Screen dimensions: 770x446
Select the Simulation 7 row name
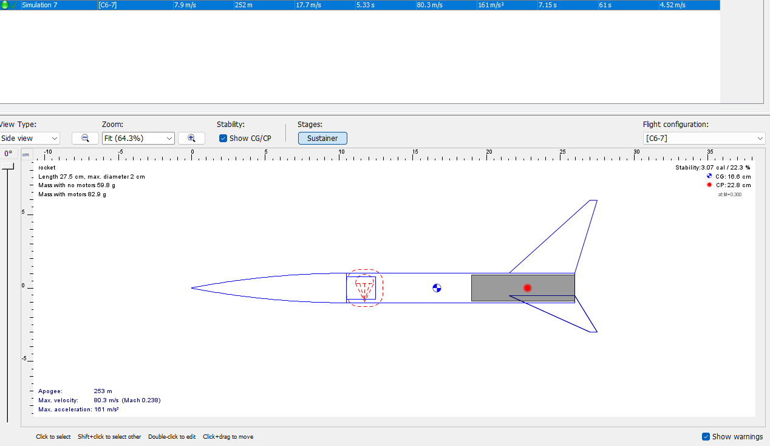(x=39, y=5)
